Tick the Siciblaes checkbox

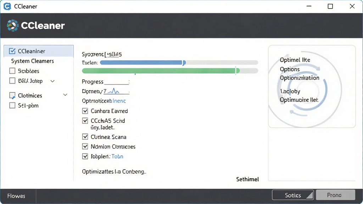pos(12,71)
